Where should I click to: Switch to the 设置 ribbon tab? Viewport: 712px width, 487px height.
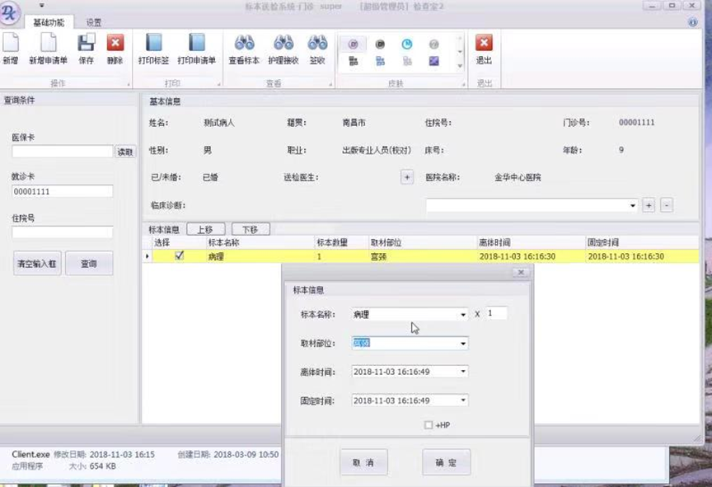94,22
